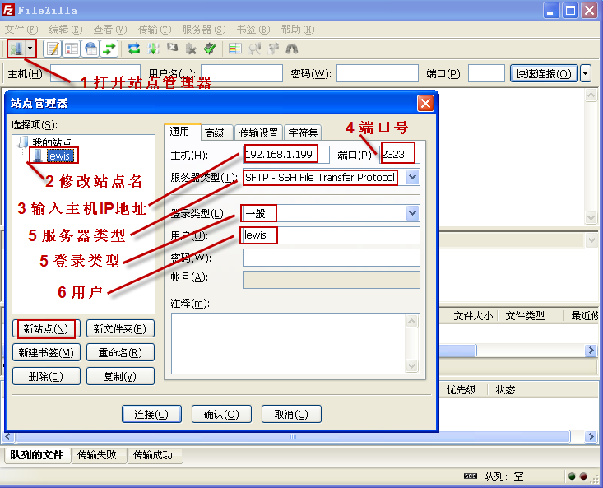Click the 新建书签(M) button
603x488 pixels.
tap(46, 353)
